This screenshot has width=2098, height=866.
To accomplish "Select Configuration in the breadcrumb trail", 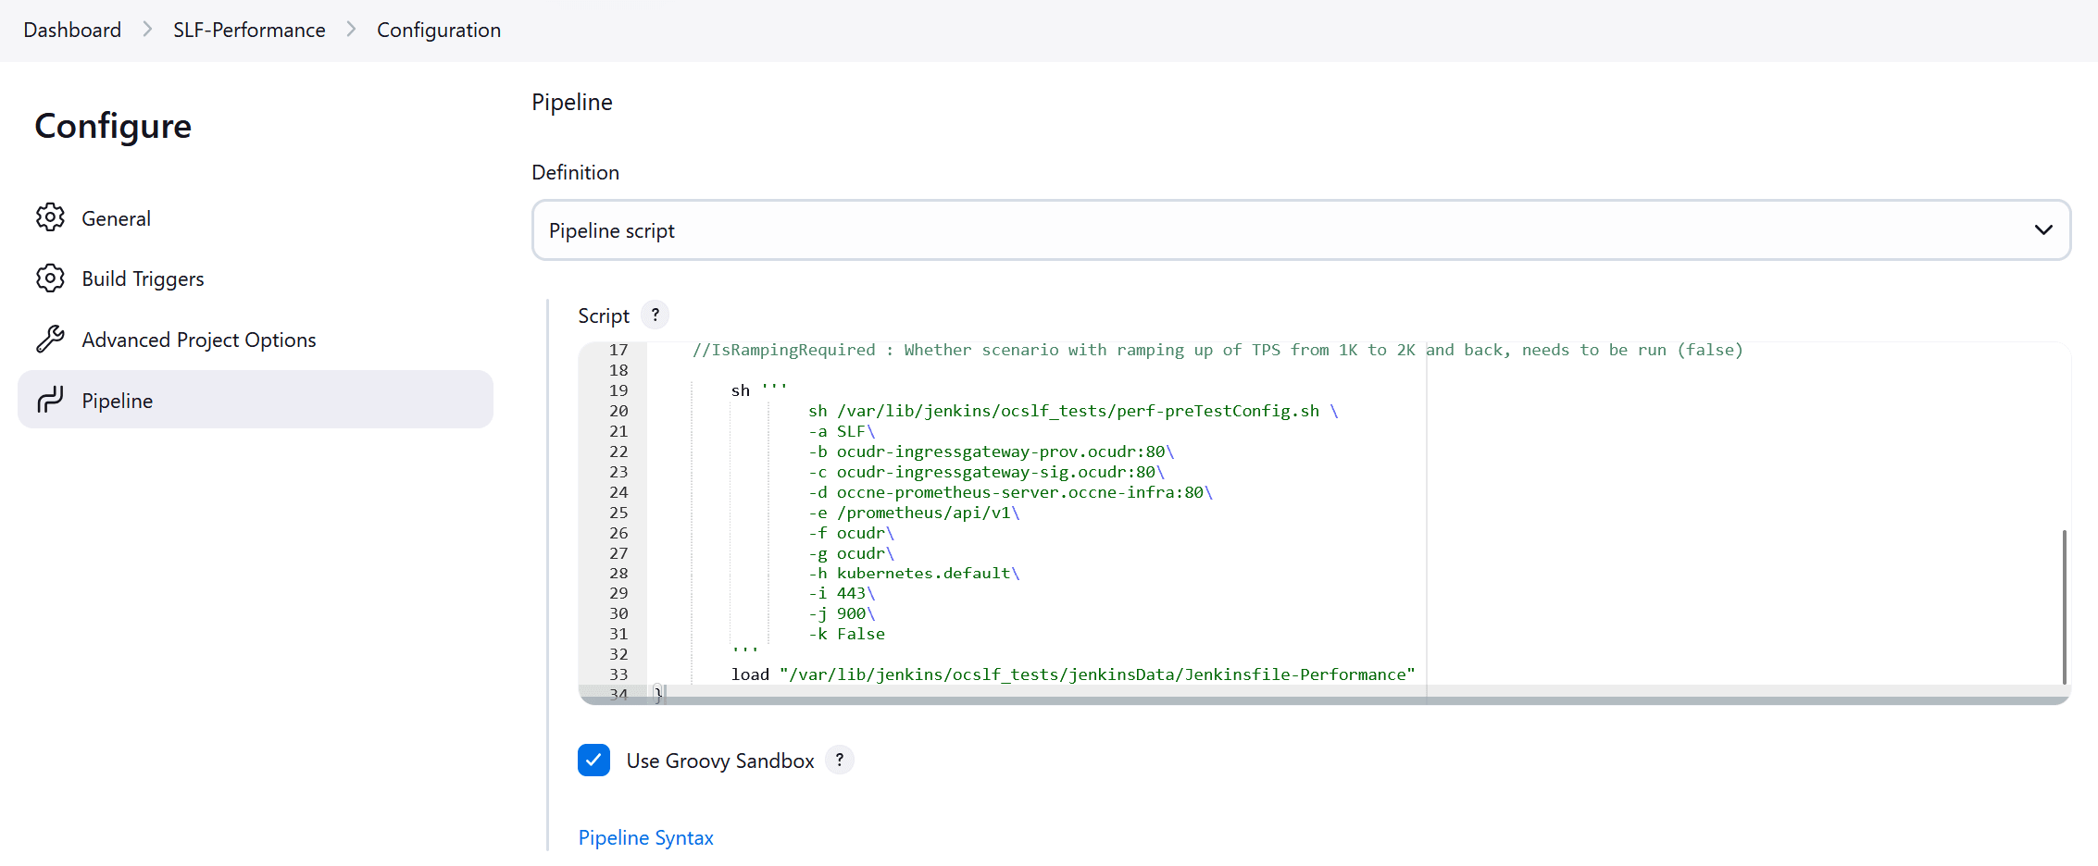I will [438, 30].
